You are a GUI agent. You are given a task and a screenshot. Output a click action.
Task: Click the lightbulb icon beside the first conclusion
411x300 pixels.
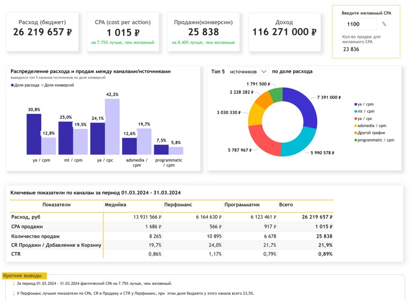click(x=14, y=284)
